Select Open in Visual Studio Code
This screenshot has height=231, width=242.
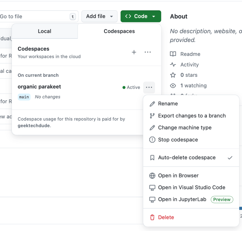(191, 188)
